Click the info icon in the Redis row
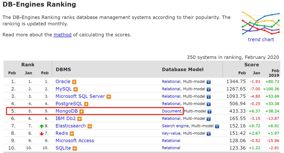 [209, 133]
